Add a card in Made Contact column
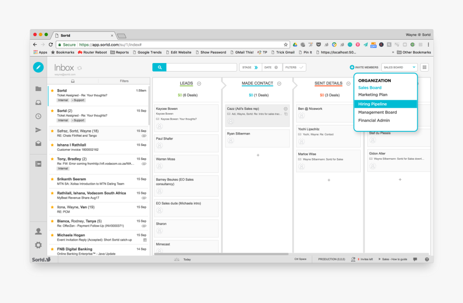 (258, 155)
